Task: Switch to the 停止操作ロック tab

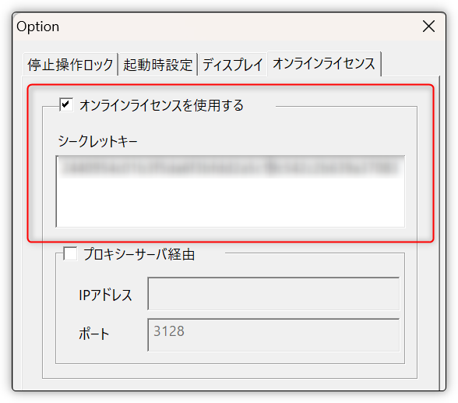Action: click(x=70, y=65)
